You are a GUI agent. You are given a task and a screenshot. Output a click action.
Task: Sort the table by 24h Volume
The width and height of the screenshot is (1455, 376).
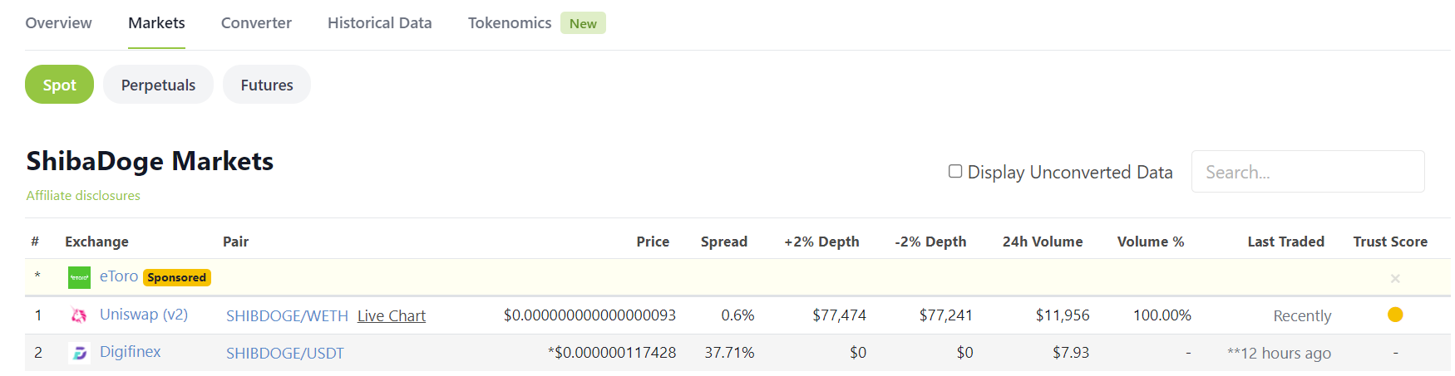[x=1042, y=242]
